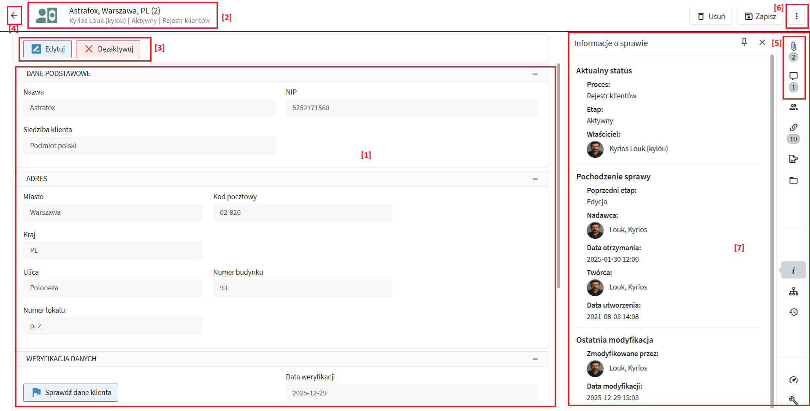Image resolution: width=810 pixels, height=411 pixels.
Task: Open the comments panel in the sidebar
Action: tap(794, 76)
